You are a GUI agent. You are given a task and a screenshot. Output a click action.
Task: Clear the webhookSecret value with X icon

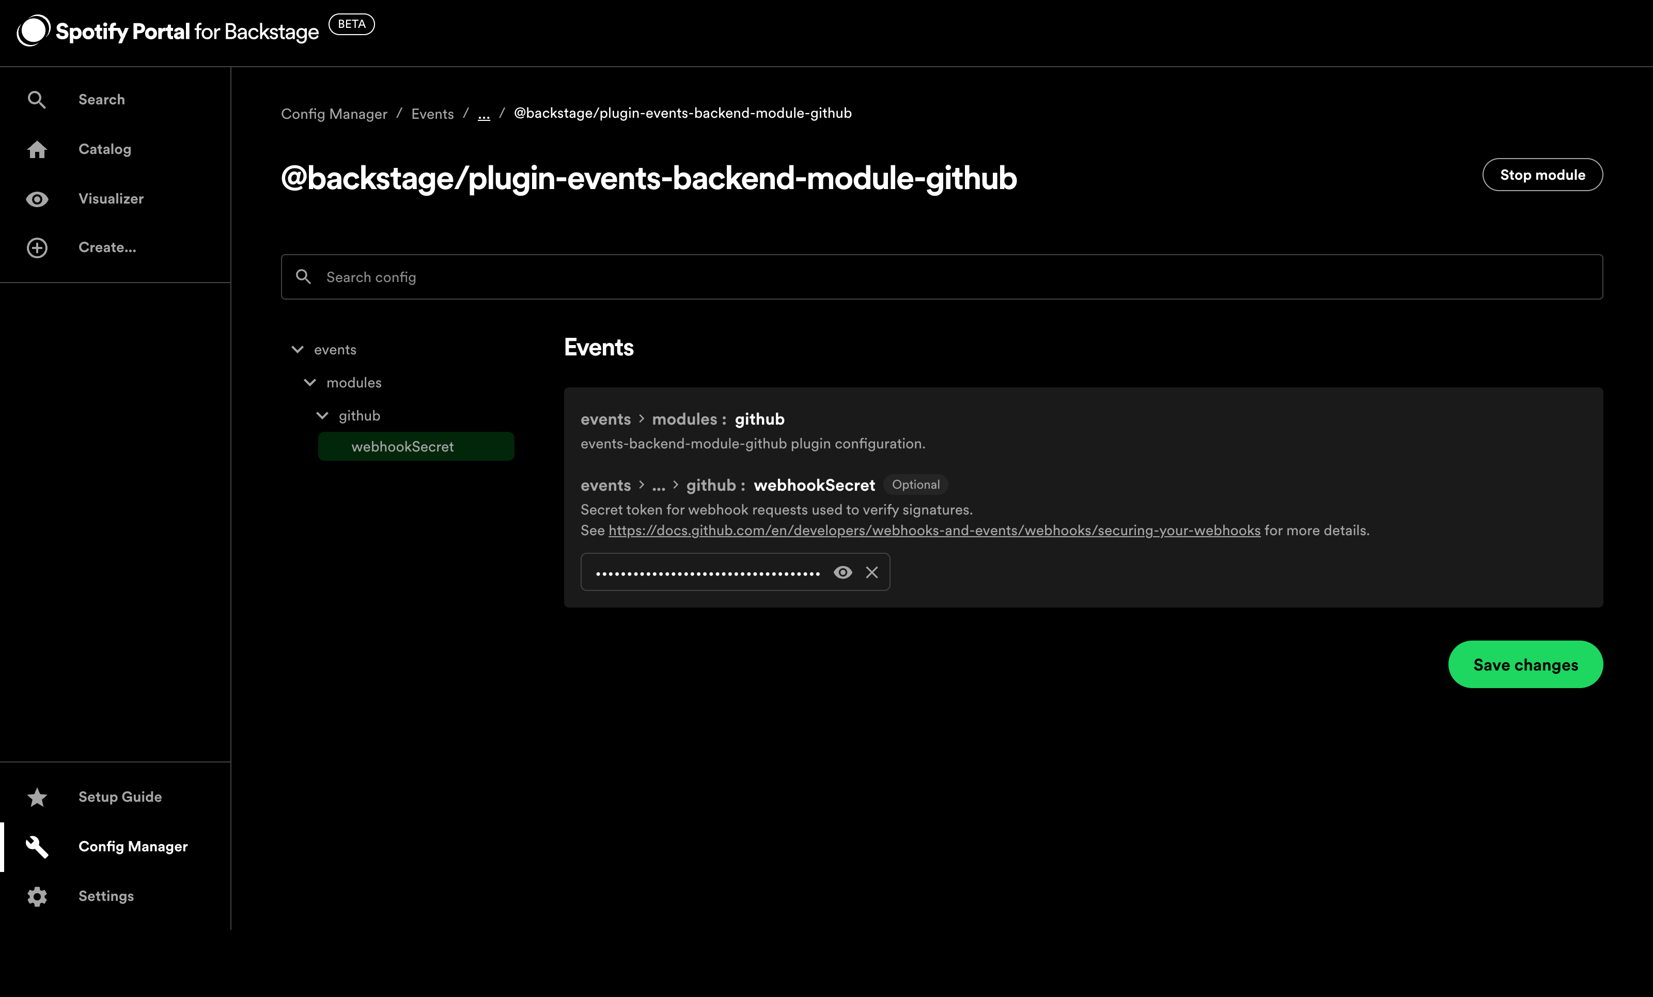click(x=871, y=572)
